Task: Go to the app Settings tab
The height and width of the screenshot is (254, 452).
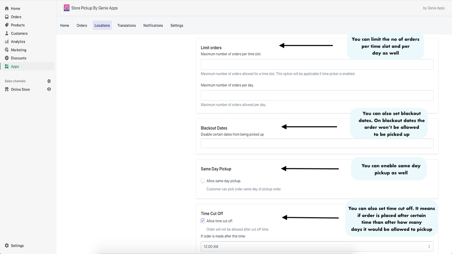Action: [177, 25]
